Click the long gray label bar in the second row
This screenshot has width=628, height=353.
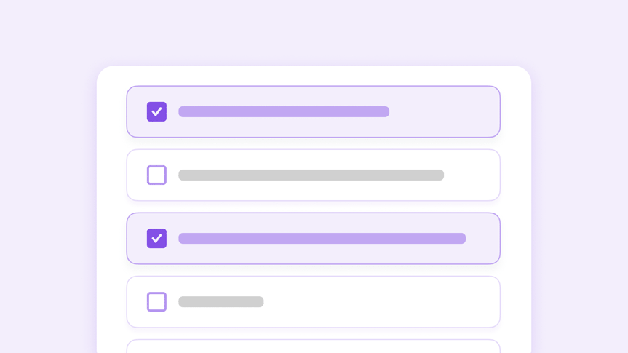(311, 175)
